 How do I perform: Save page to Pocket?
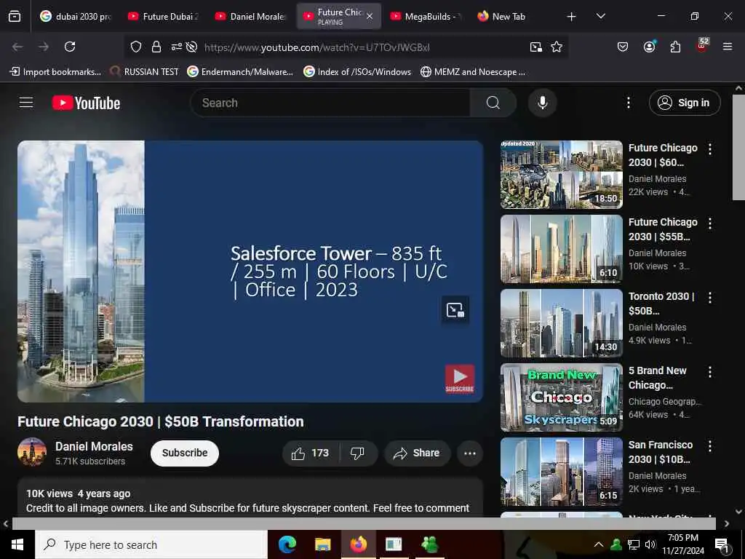pyautogui.click(x=623, y=47)
